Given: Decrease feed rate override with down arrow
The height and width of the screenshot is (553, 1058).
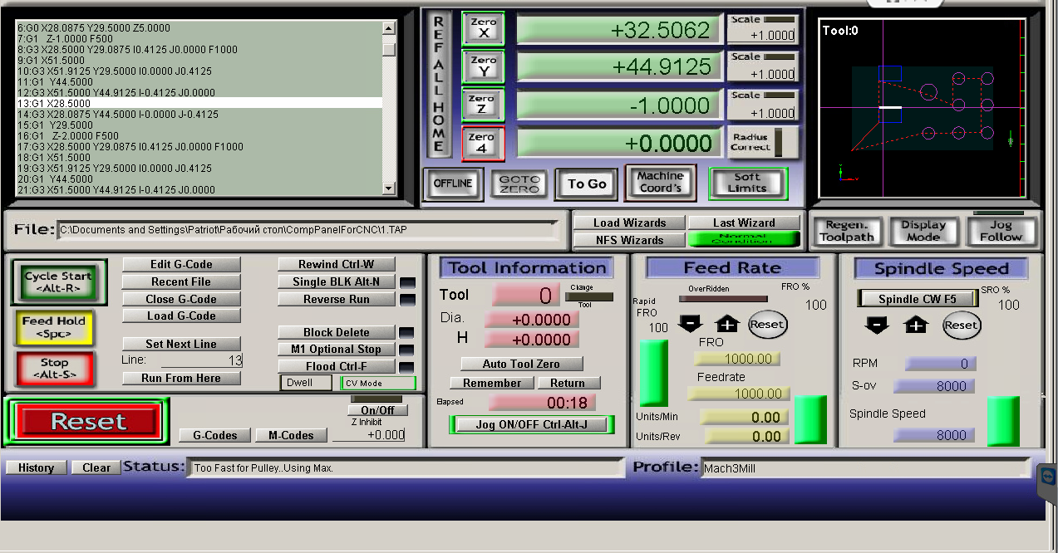Looking at the screenshot, I should pyautogui.click(x=690, y=324).
